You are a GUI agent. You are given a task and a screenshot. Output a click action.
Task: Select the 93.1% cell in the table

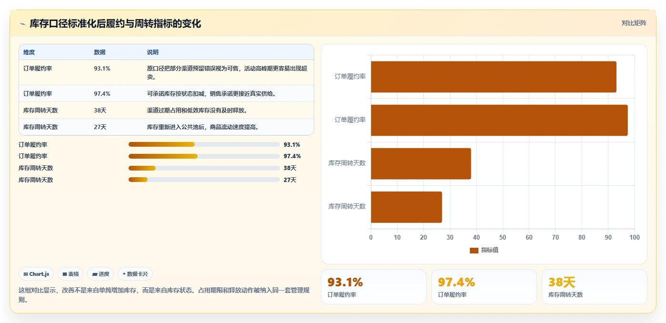click(x=102, y=69)
